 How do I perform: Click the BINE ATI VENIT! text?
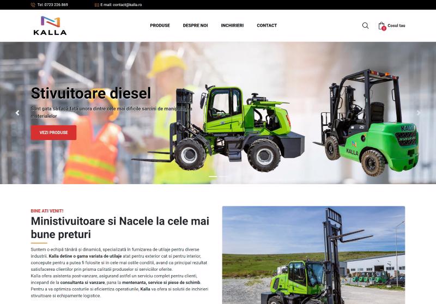coord(47,211)
